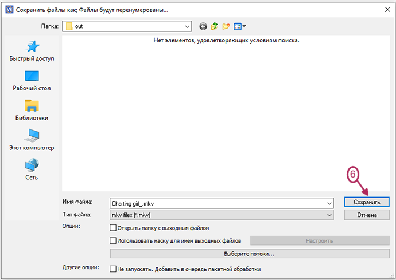Select Этот компьютер in the sidebar
396x280 pixels.
coord(32,140)
